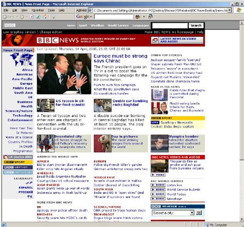Click the vertical scrollbar up arrow
Screen dimensions: 244x227
(x=242, y=23)
